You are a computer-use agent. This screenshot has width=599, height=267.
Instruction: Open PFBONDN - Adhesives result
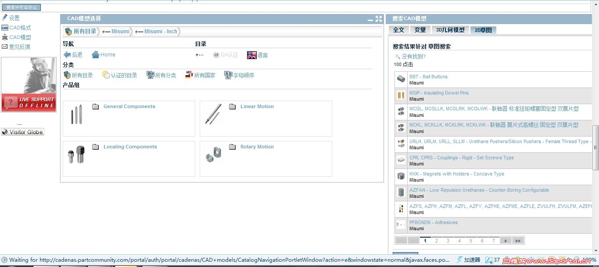tap(434, 222)
